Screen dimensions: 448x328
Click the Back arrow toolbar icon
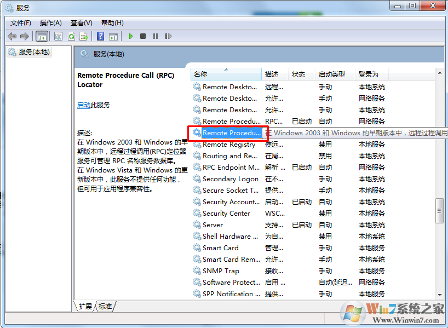tap(12, 36)
